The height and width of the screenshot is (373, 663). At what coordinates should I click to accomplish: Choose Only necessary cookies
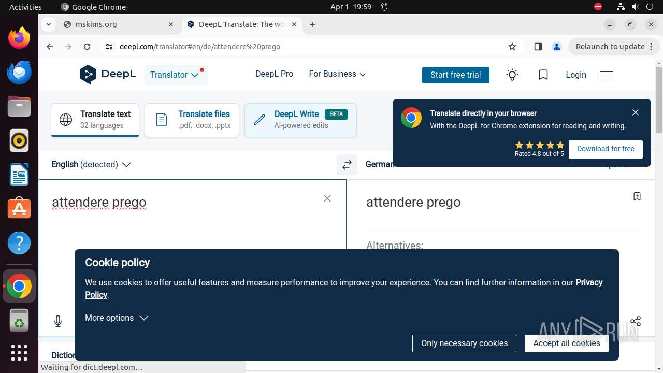pos(464,343)
